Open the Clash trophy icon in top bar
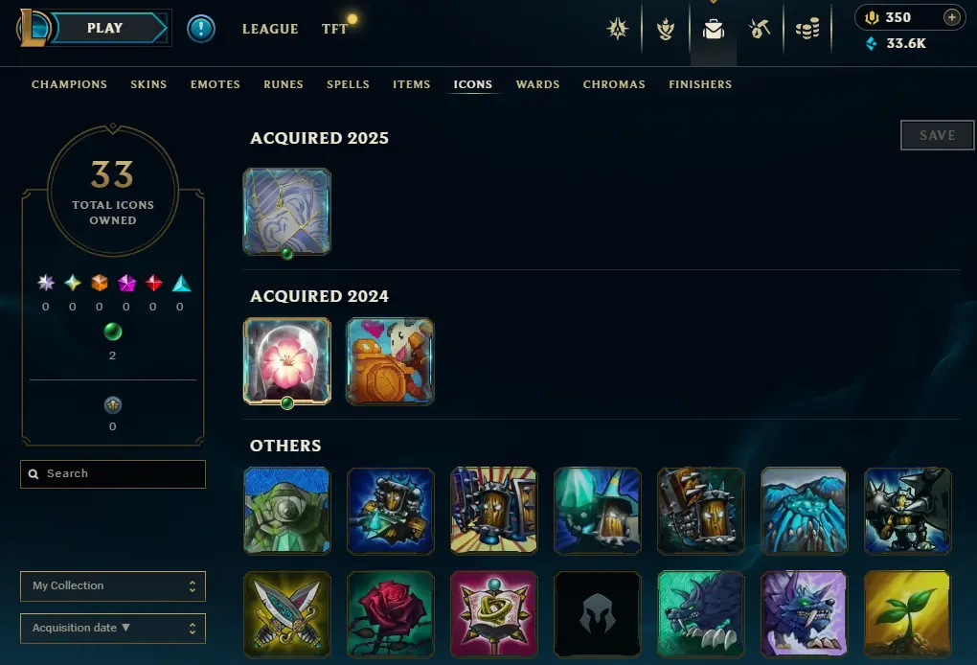The width and height of the screenshot is (977, 665). tap(666, 29)
